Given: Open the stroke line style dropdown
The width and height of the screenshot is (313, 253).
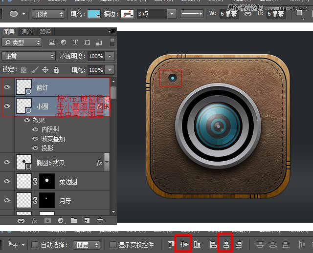Looking at the screenshot, I should (192, 14).
